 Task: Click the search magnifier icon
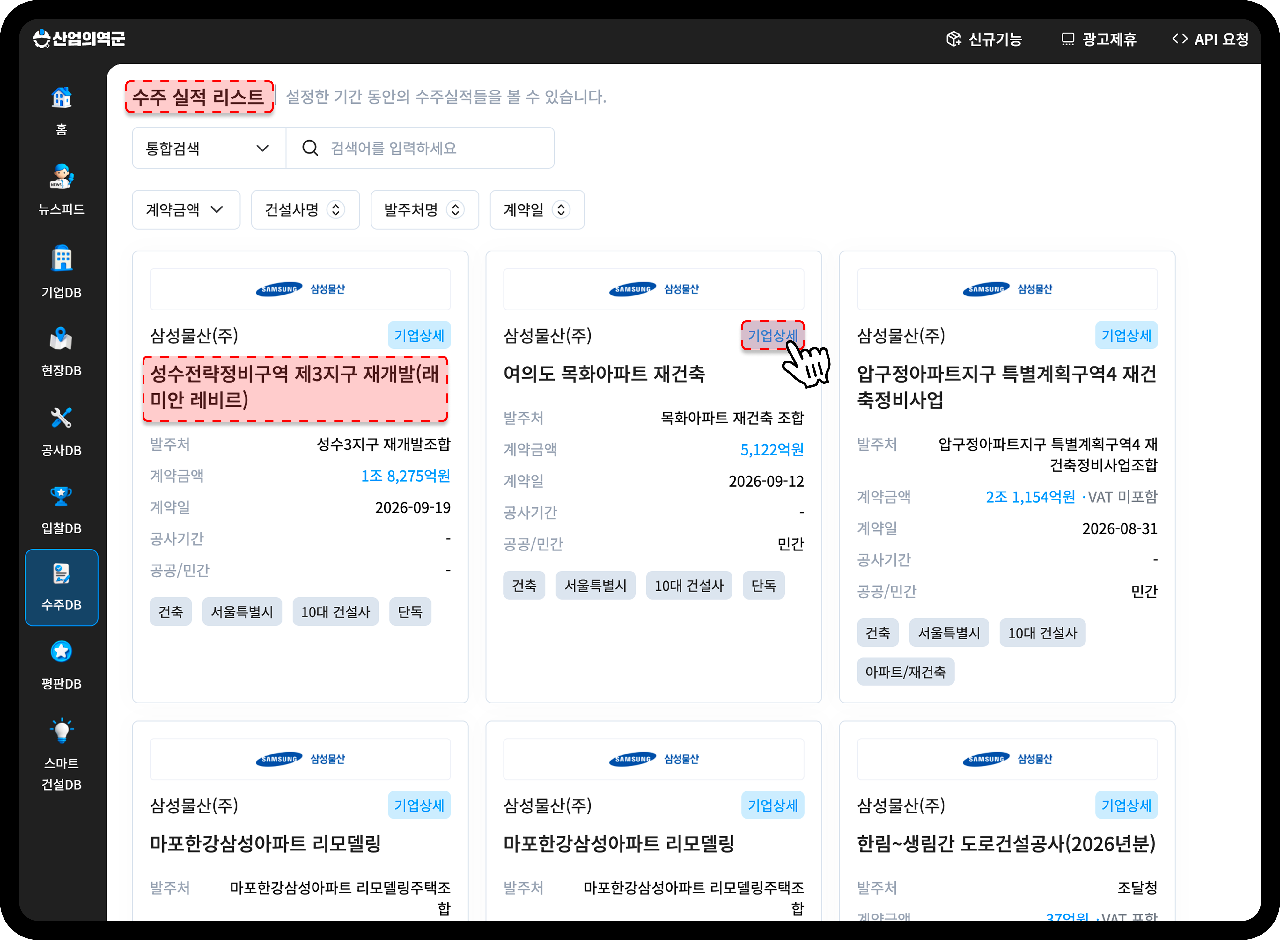pos(310,148)
